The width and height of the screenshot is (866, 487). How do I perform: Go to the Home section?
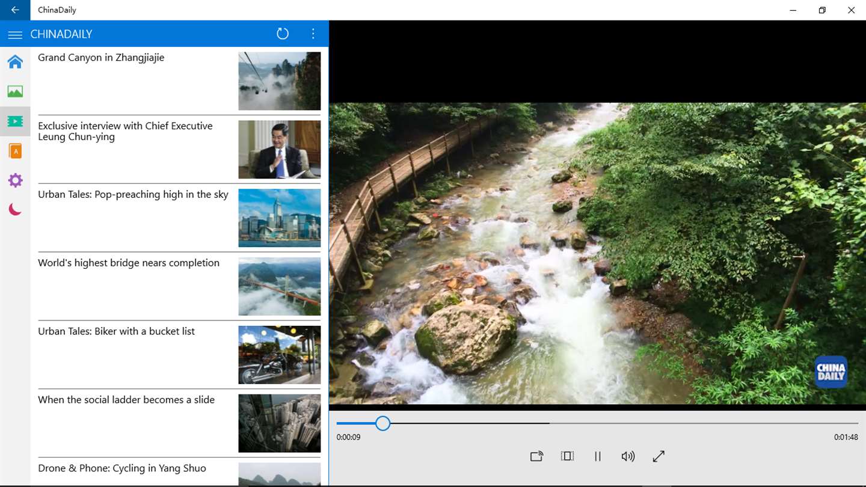click(x=15, y=61)
